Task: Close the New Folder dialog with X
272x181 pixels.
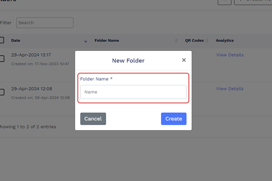Action: tap(184, 60)
